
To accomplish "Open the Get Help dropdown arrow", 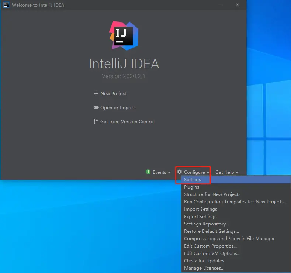I will (x=237, y=172).
